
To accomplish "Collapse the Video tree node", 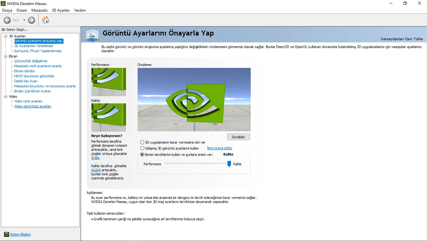I will pyautogui.click(x=5, y=96).
